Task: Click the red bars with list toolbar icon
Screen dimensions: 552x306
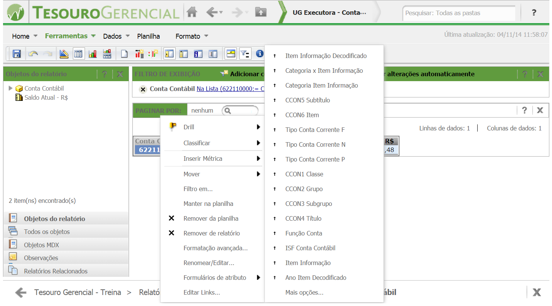Action: point(139,54)
